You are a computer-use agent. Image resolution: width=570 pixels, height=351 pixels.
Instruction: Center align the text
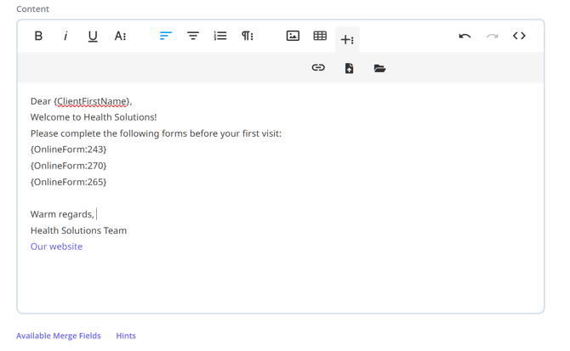(x=193, y=36)
